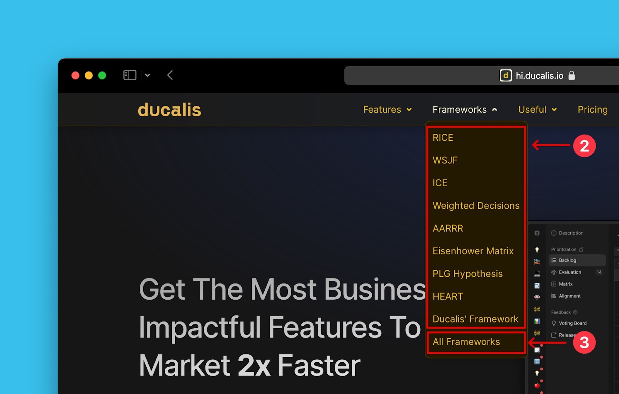Click the lightbulb emoji in the icon strip
This screenshot has height=394, width=619.
(537, 249)
